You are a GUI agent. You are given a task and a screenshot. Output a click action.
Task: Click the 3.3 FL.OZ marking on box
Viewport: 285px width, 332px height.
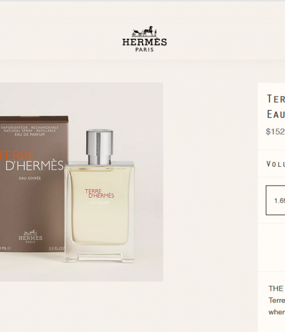56,248
